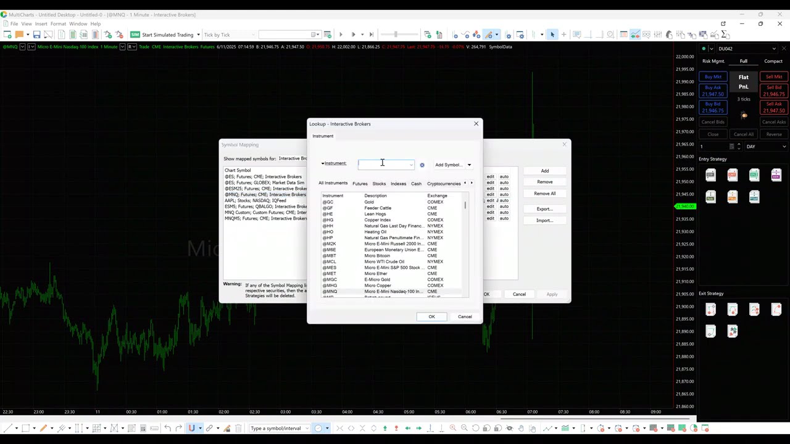Select the pointer cursor tool
790x444 pixels.
[x=552, y=35]
